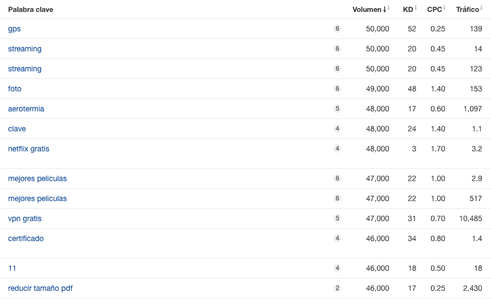Click the info icon beside Tráfico header
Viewport: 491px width, 300px height.
[x=481, y=8]
